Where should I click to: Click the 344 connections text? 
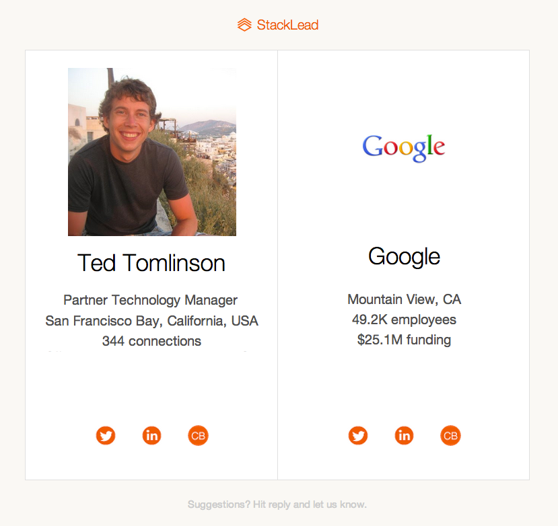tap(151, 341)
